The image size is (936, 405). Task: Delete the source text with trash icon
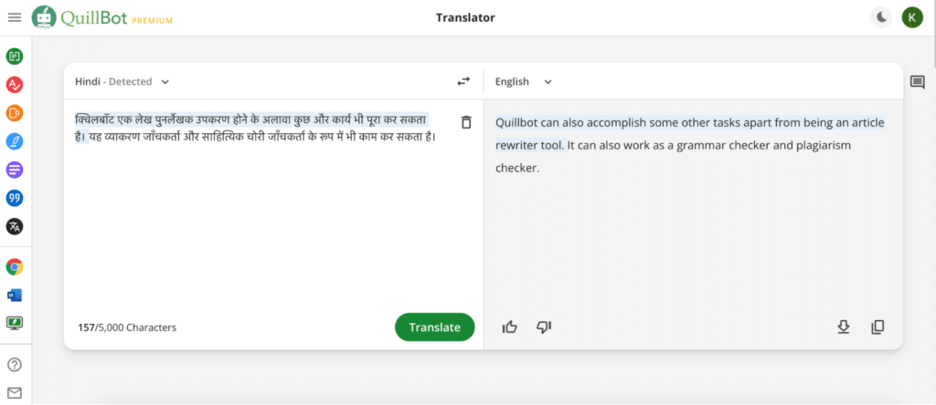466,122
